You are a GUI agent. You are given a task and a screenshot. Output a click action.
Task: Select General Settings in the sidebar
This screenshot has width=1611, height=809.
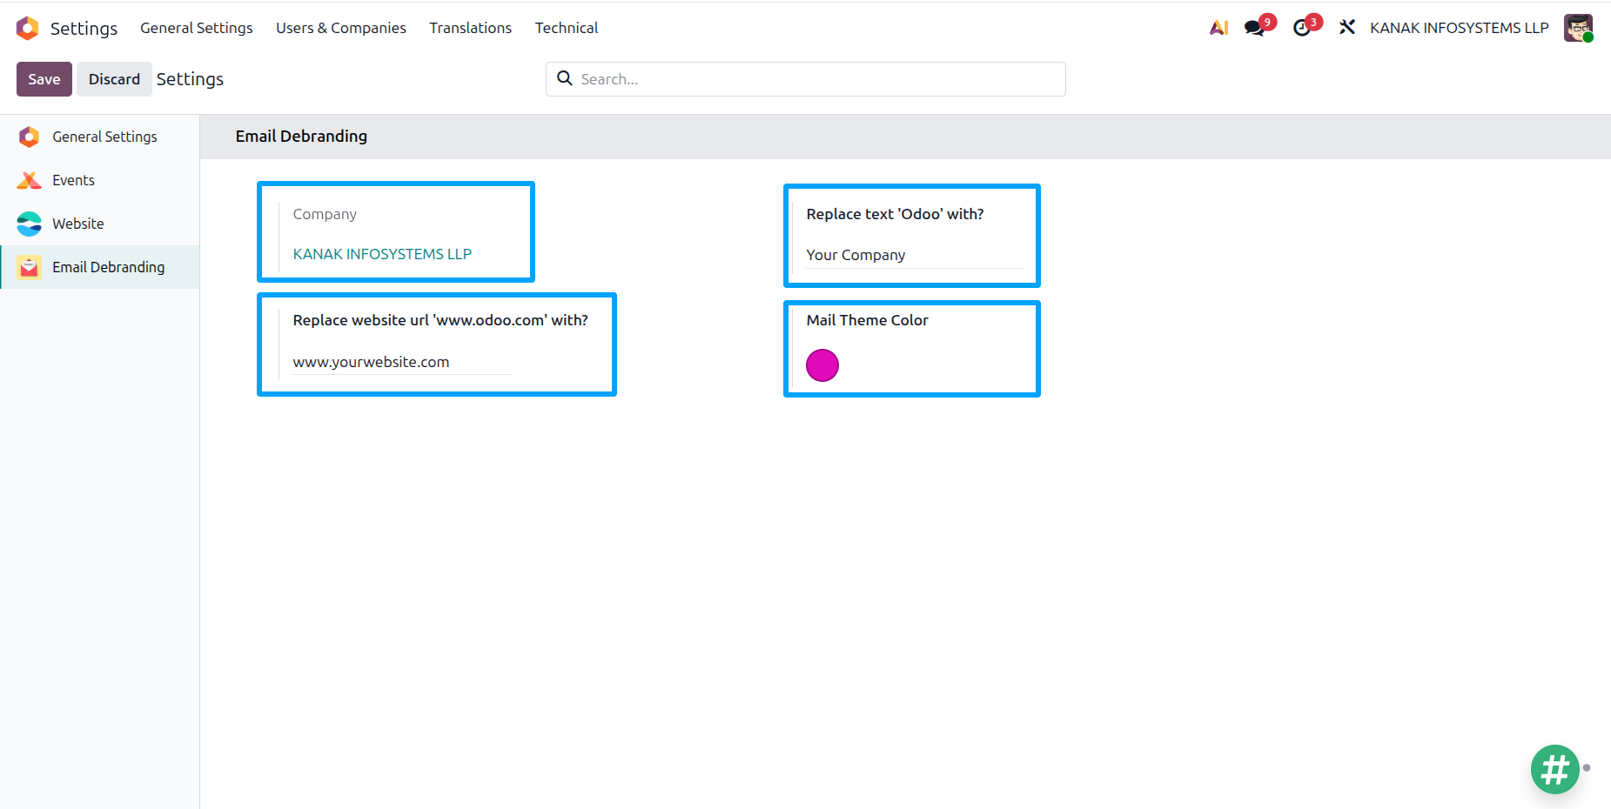click(x=100, y=137)
